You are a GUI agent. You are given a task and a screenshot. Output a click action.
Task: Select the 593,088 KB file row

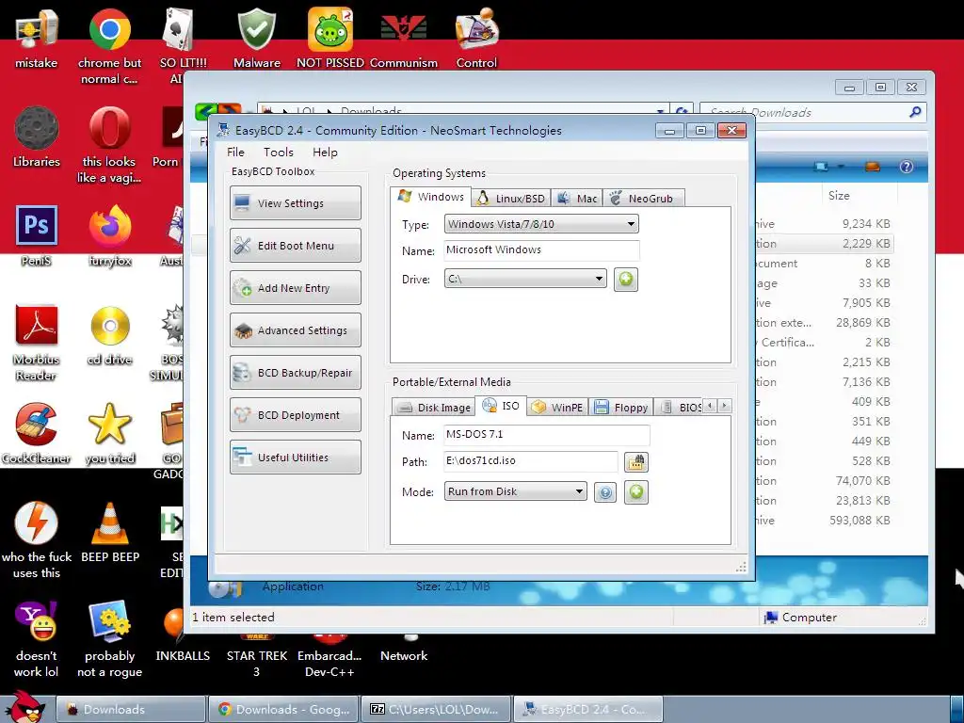click(x=824, y=520)
